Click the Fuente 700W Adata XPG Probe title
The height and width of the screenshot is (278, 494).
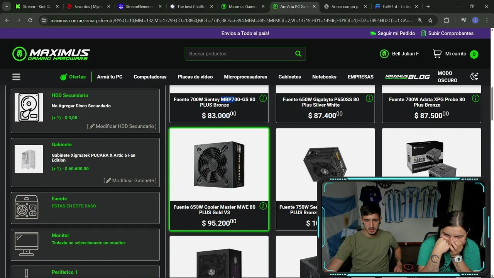(427, 102)
